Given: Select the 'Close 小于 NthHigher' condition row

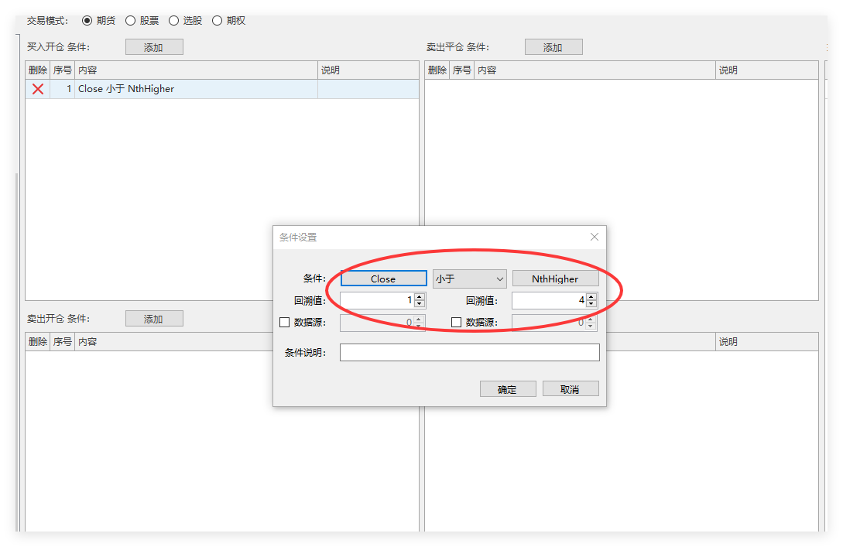Looking at the screenshot, I should pos(194,89).
